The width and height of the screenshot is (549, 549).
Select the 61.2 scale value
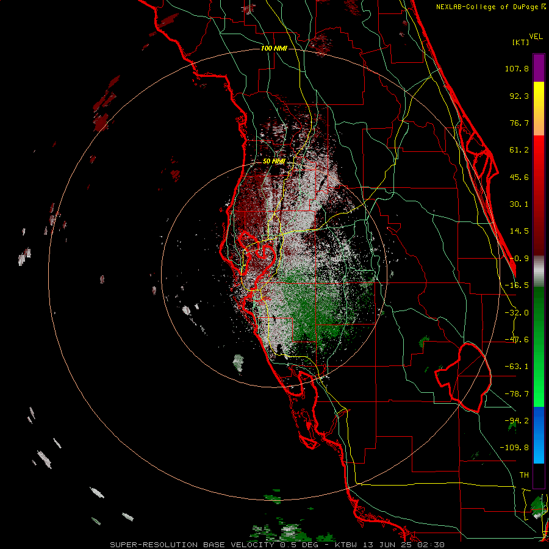tap(519, 150)
